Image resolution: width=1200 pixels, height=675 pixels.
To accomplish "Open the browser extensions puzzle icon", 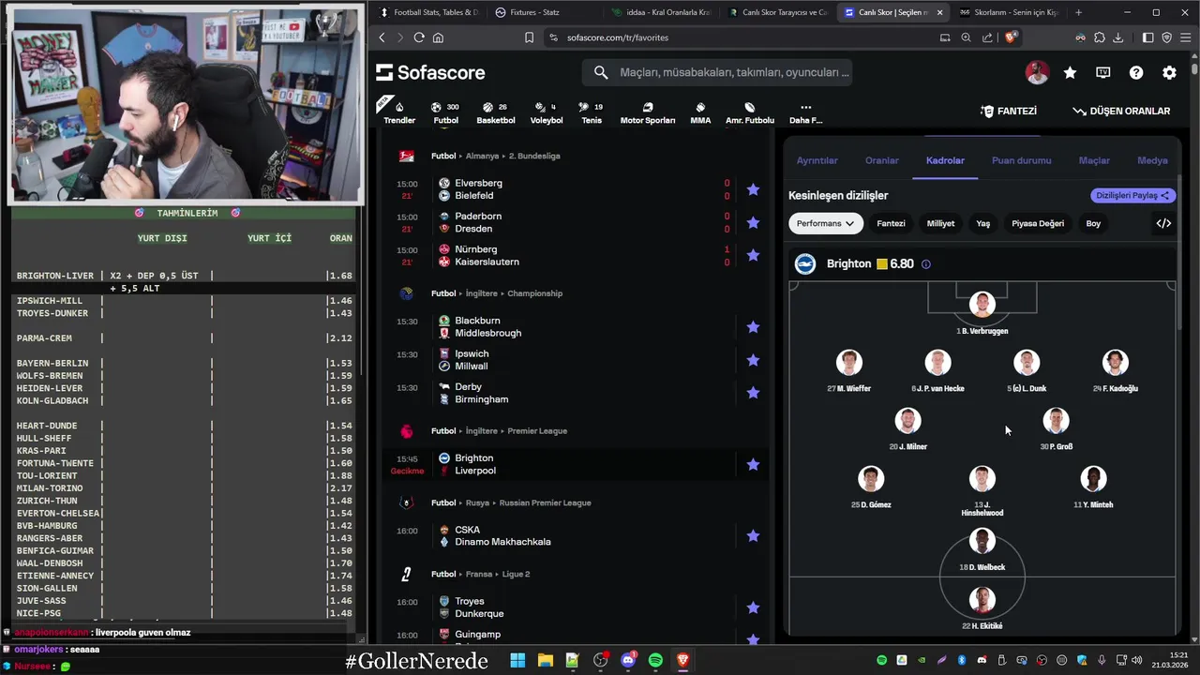I will [x=1099, y=37].
